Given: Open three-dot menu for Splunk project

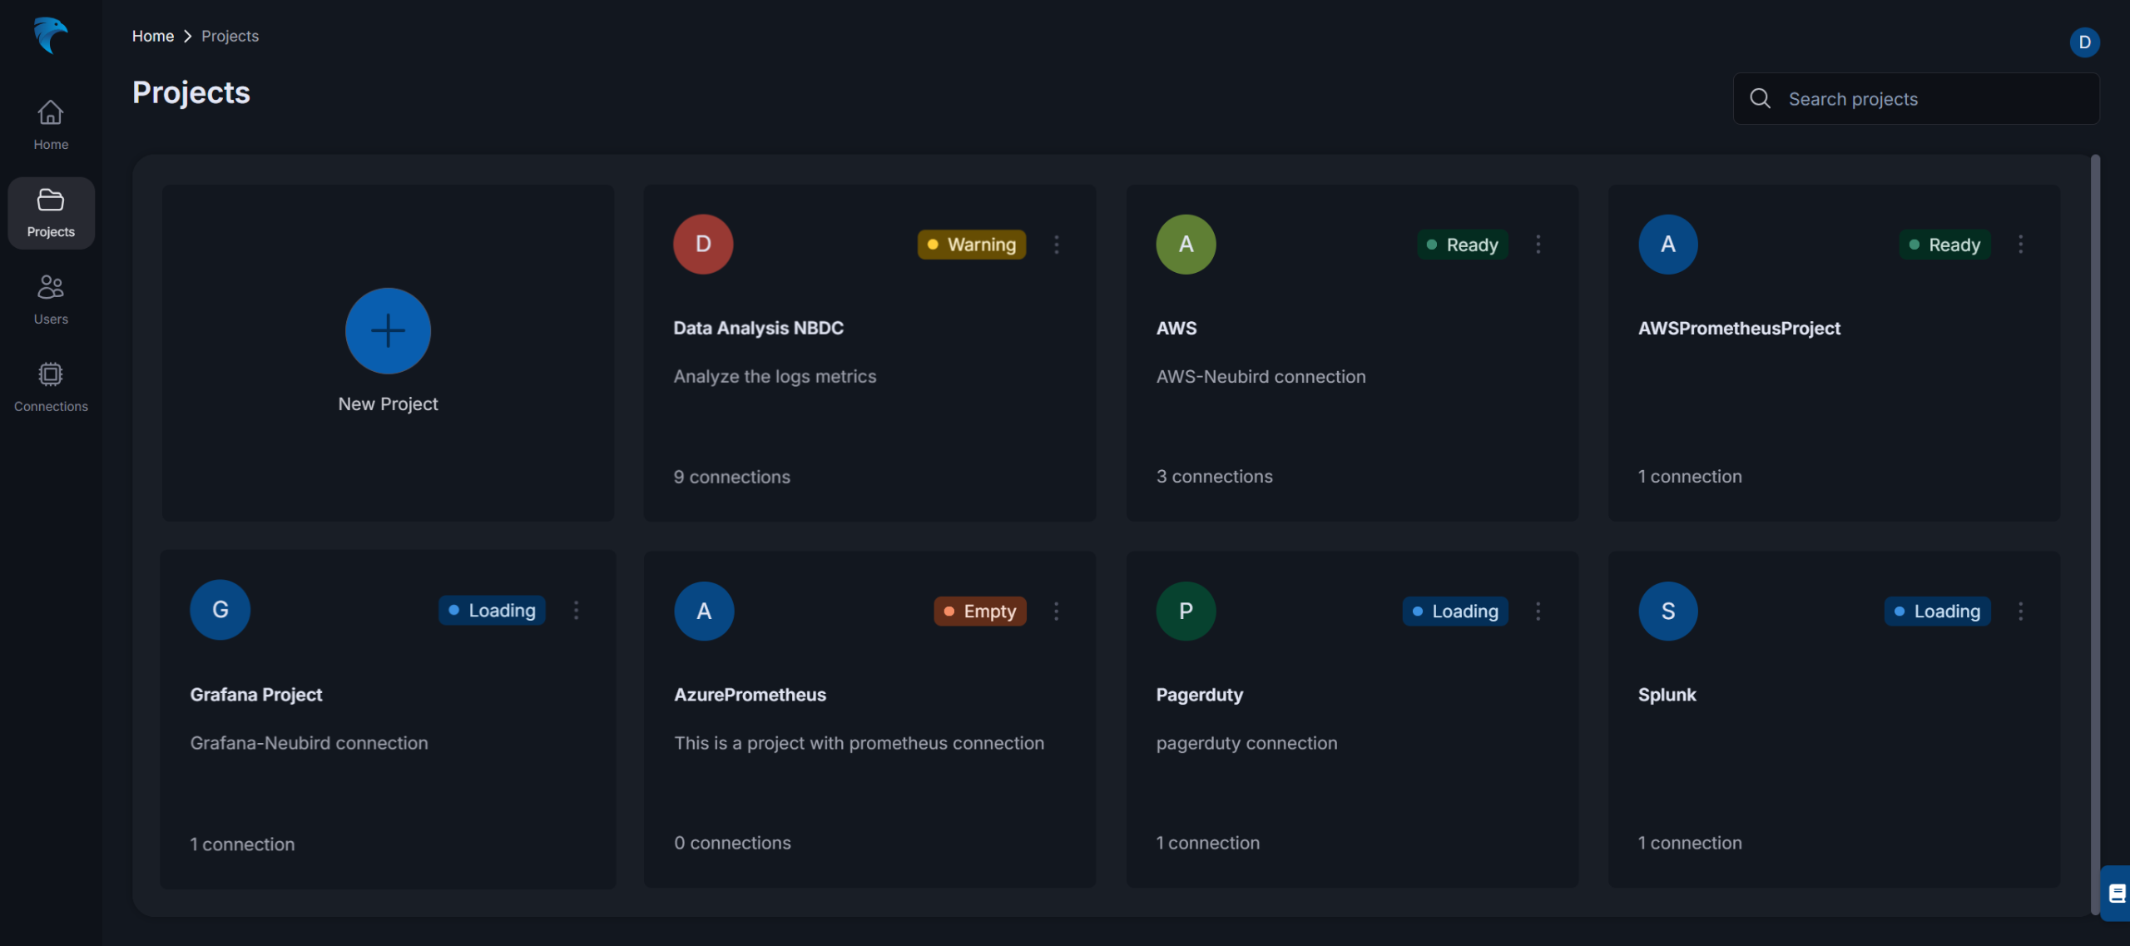Looking at the screenshot, I should pyautogui.click(x=2020, y=612).
